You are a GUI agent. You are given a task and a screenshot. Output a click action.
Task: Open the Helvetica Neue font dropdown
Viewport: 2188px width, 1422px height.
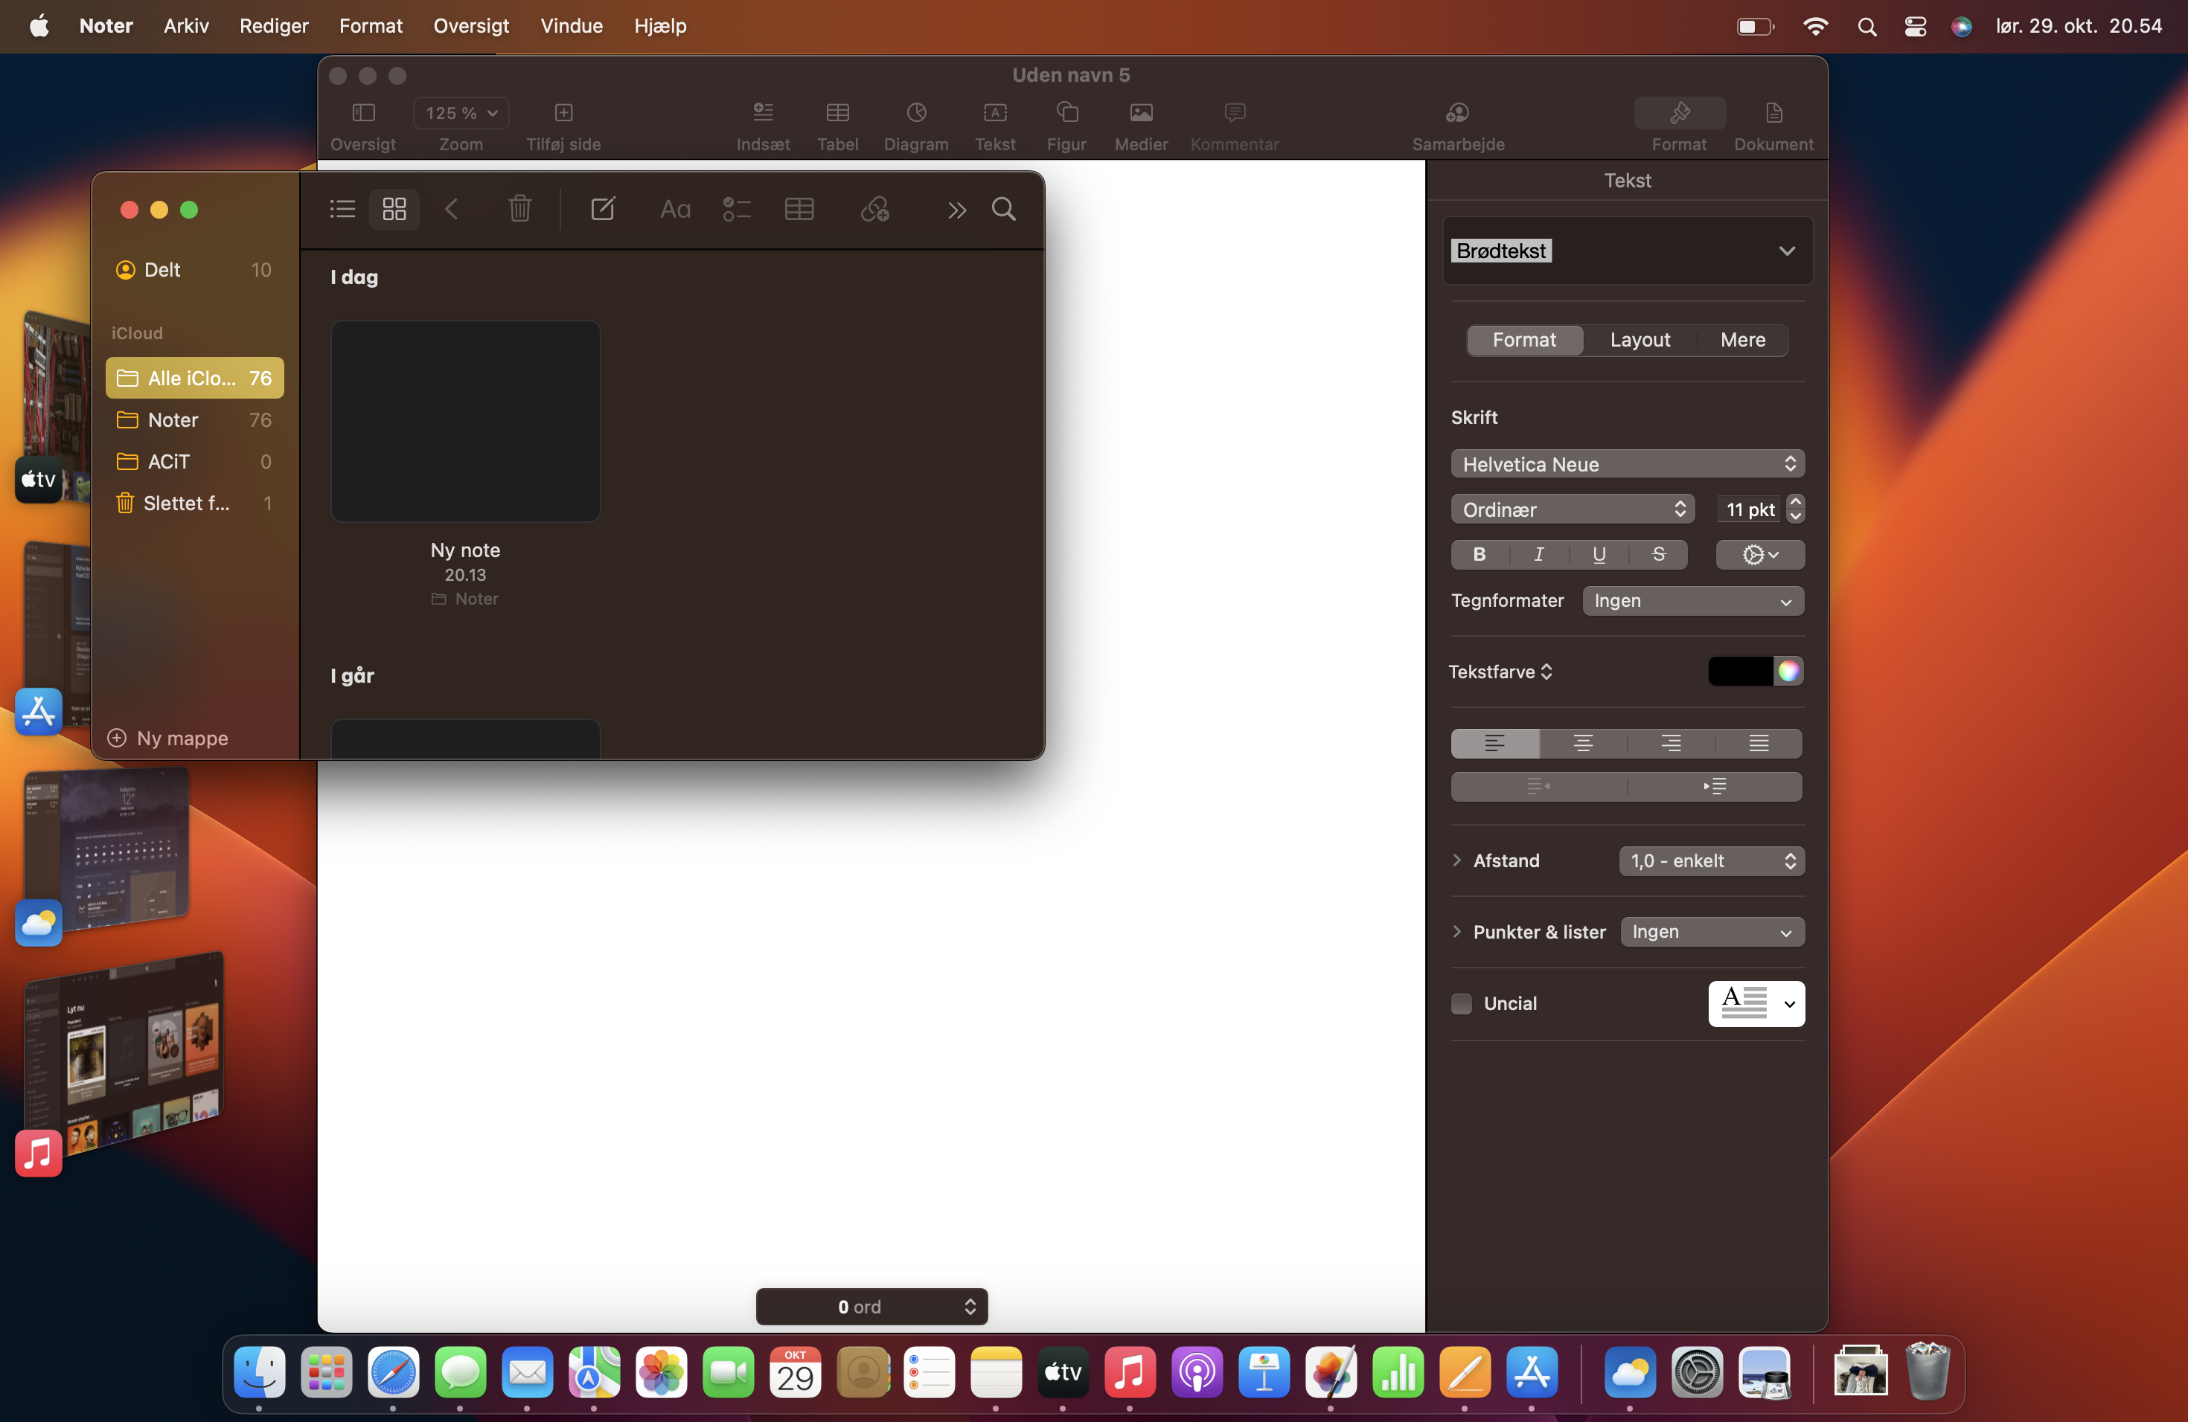[x=1626, y=464]
